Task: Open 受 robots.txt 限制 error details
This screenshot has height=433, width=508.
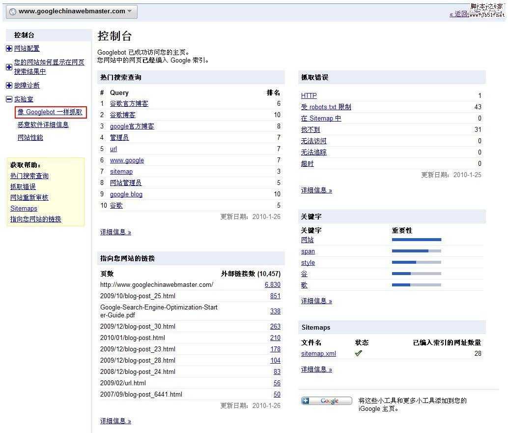Action: pos(326,107)
